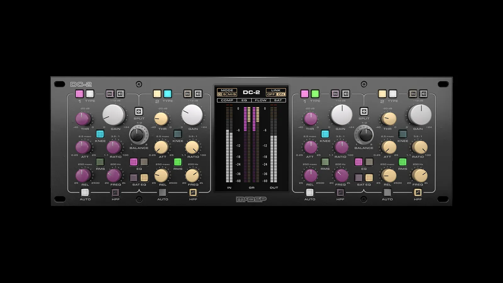Click the cream SAT EQ button on the left unit
This screenshot has width=503, height=283.
tap(144, 178)
